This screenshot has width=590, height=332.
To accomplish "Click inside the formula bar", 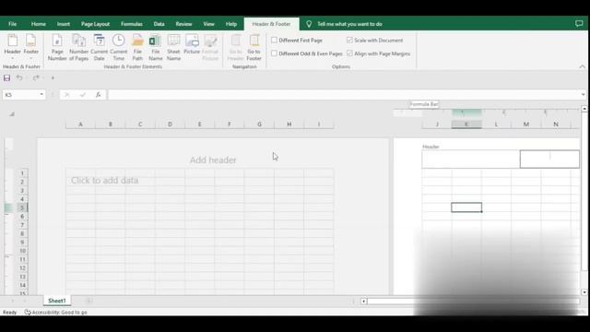I will click(344, 94).
